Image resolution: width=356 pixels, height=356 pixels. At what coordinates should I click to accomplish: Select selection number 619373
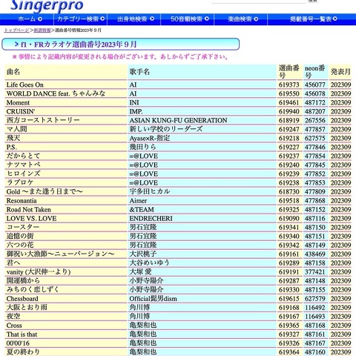(289, 85)
